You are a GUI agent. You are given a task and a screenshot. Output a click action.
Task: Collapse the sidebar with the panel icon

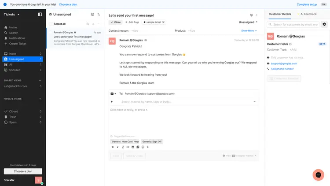coord(40,15)
